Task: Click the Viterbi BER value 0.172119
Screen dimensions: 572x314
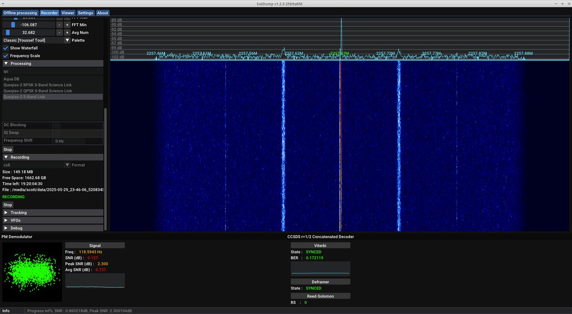Action: 315,258
